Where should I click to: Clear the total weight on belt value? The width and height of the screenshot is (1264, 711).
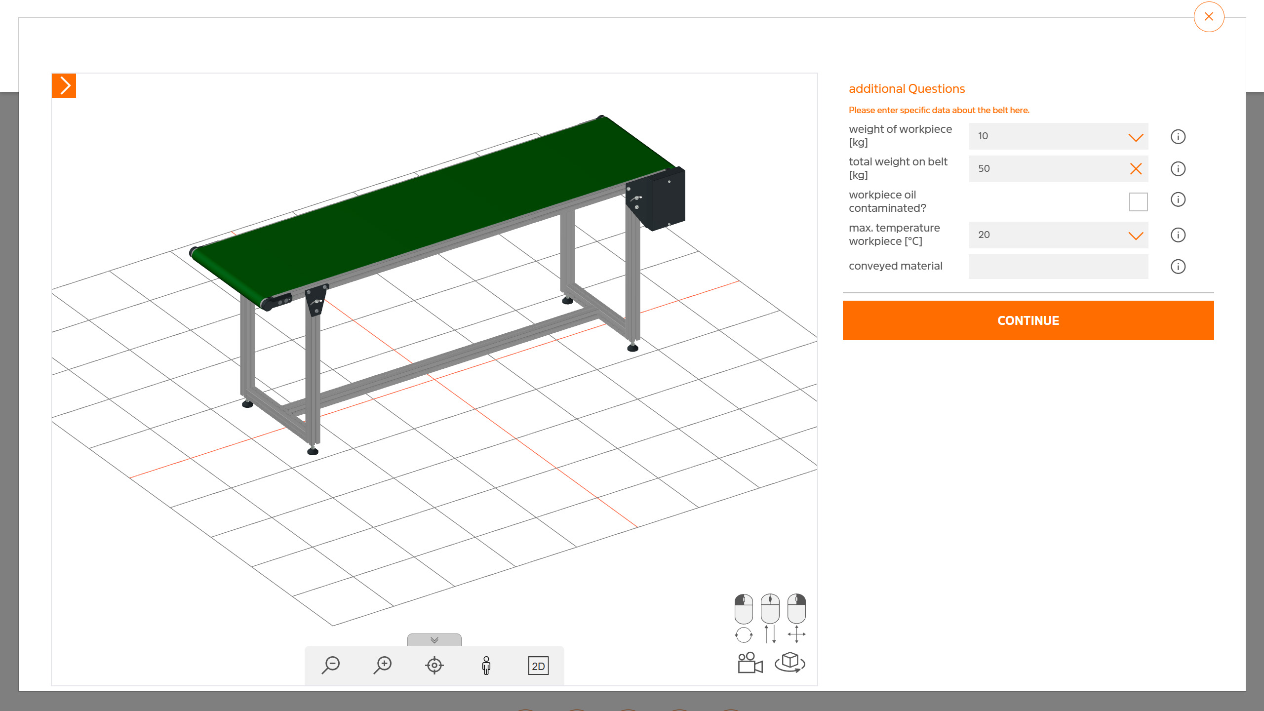pyautogui.click(x=1136, y=169)
